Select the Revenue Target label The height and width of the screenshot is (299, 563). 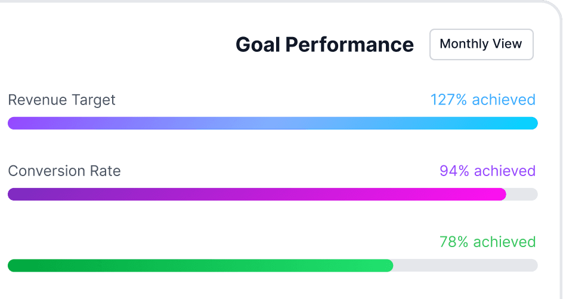(x=61, y=100)
